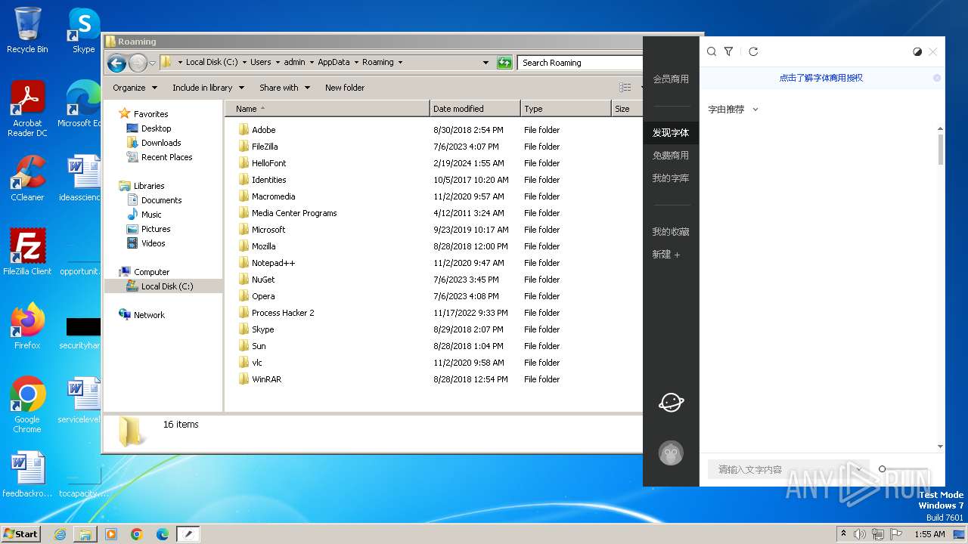968x544 pixels.
Task: Open the user avatar profile icon
Action: tap(671, 453)
